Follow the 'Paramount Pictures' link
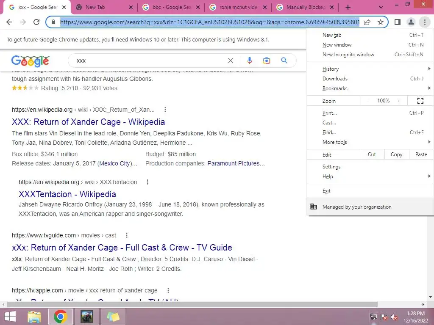434x325 pixels. tap(234, 163)
